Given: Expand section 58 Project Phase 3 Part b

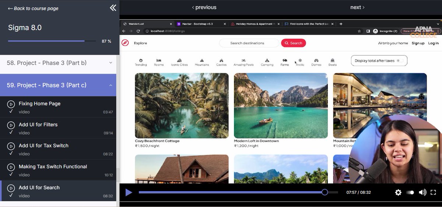Looking at the screenshot, I should 58,63.
